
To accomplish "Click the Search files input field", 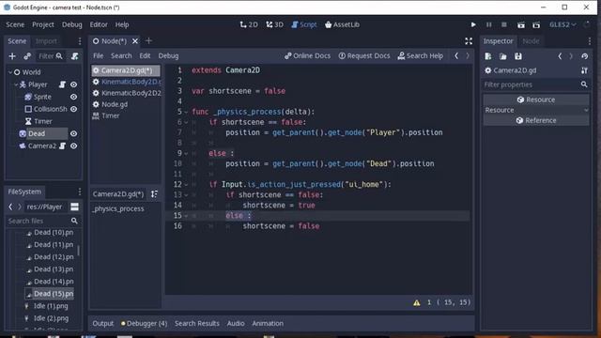I will pos(43,221).
